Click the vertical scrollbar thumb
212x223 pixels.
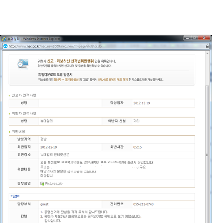[x=207, y=154]
